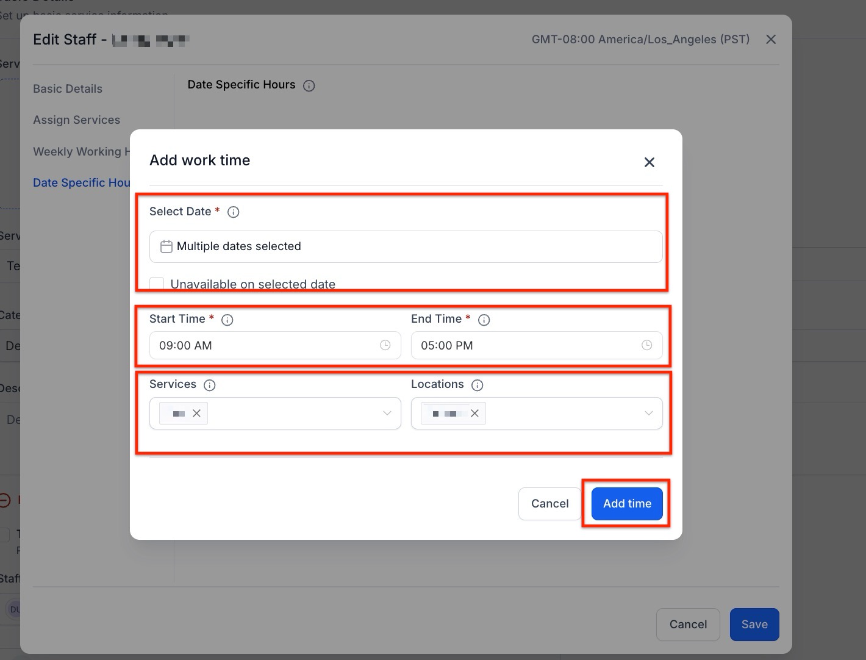Click the clock icon in Start Time field

(385, 345)
